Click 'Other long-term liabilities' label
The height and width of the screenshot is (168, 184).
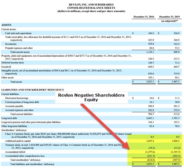(x=14, y=126)
